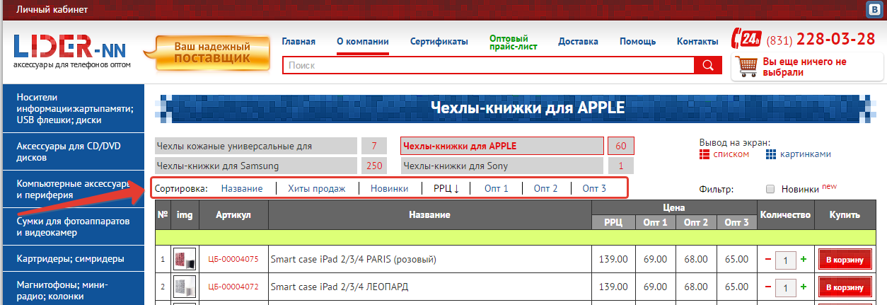The width and height of the screenshot is (887, 305).
Task: Open Контакты menu item
Action: point(698,42)
